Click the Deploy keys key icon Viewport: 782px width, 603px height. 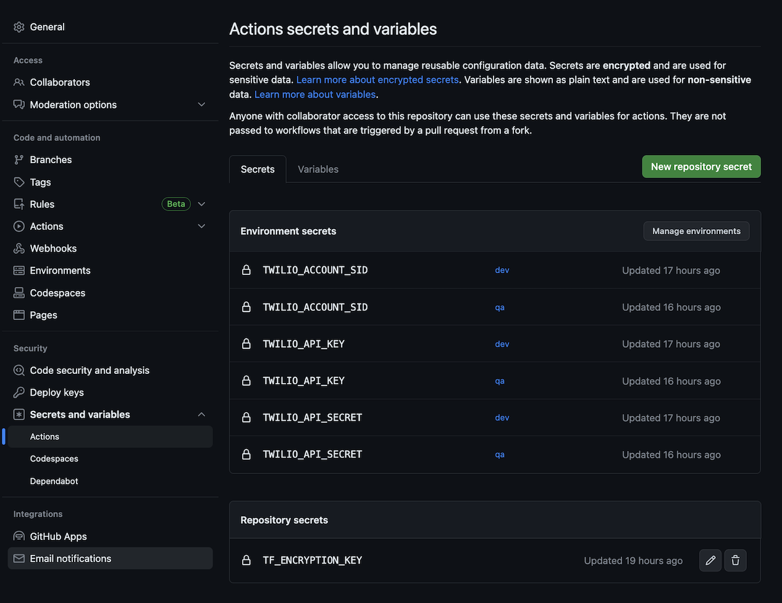(19, 392)
